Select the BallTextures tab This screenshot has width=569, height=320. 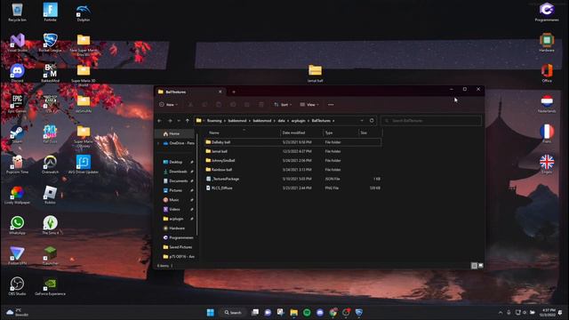(189, 92)
